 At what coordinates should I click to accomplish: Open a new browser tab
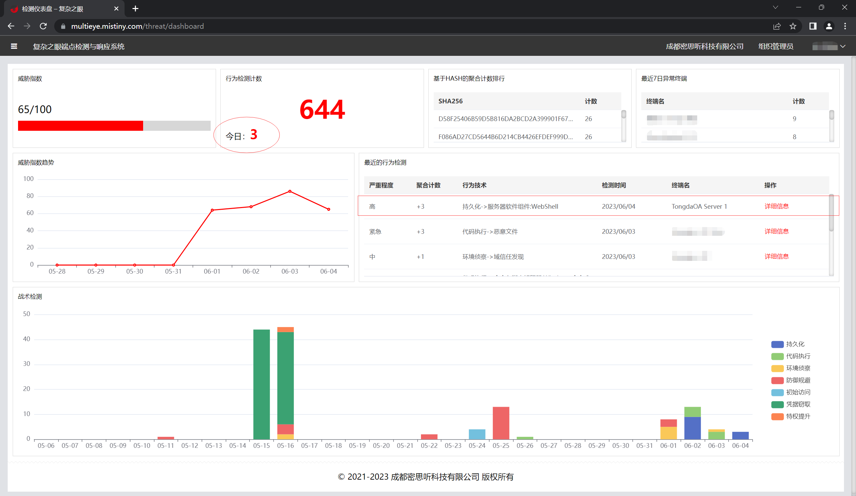coord(135,8)
